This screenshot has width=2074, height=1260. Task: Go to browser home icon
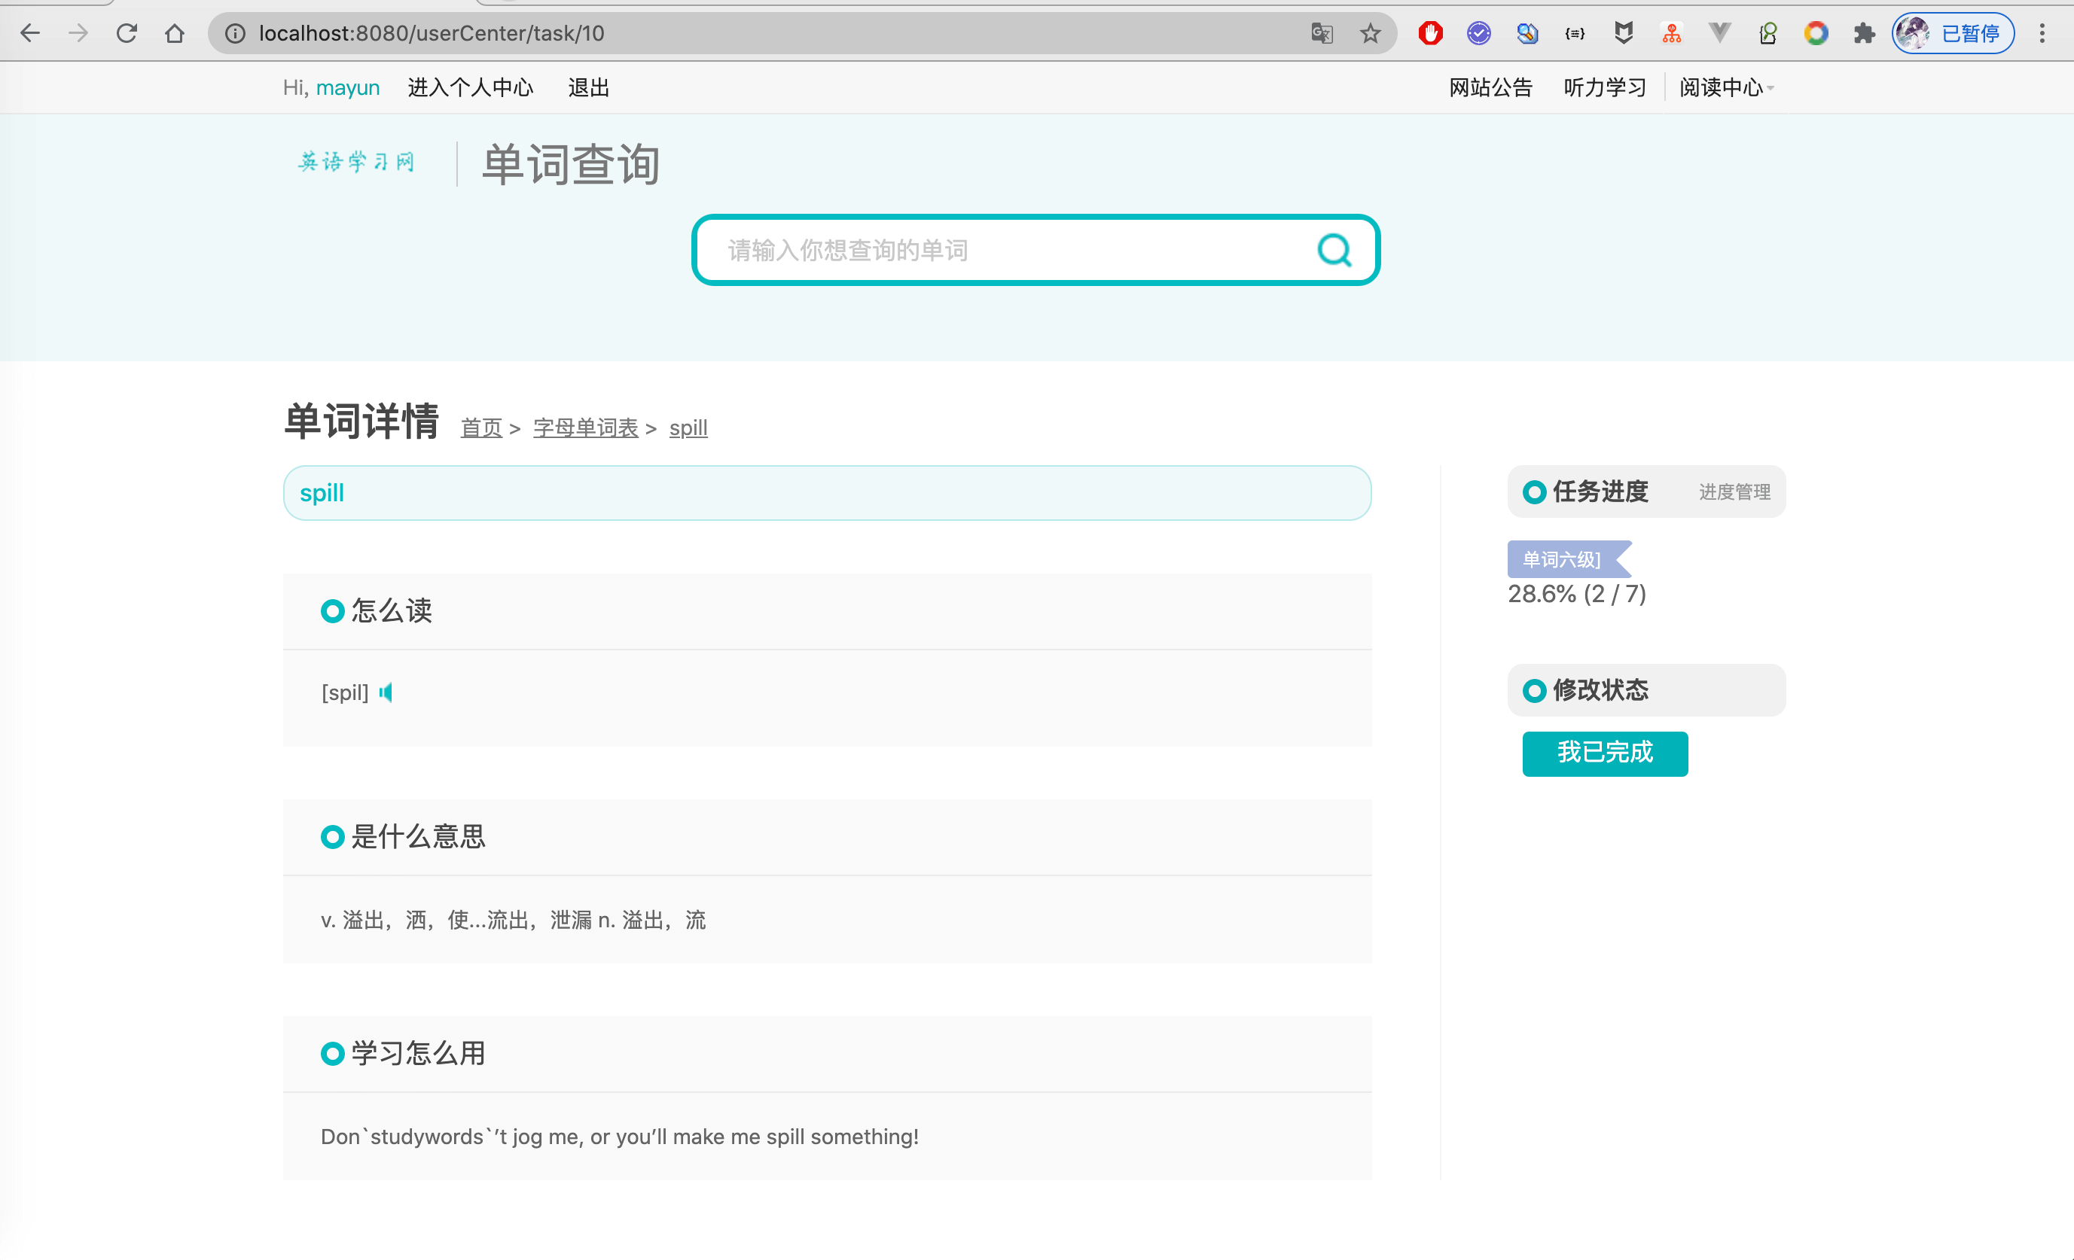(174, 33)
